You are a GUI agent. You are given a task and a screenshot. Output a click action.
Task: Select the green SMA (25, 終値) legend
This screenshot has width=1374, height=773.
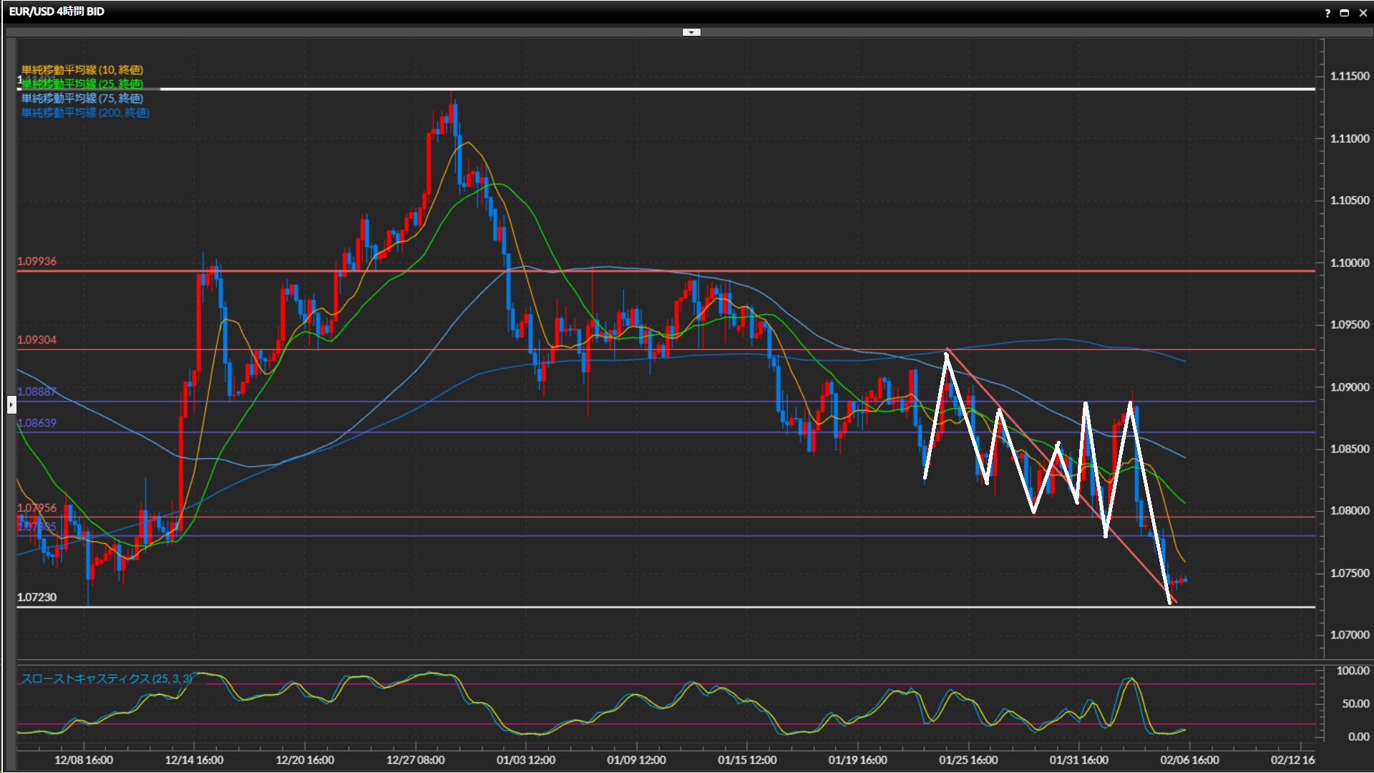(x=82, y=84)
